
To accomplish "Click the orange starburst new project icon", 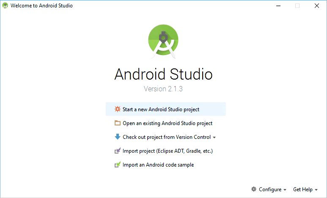I will [x=118, y=109].
